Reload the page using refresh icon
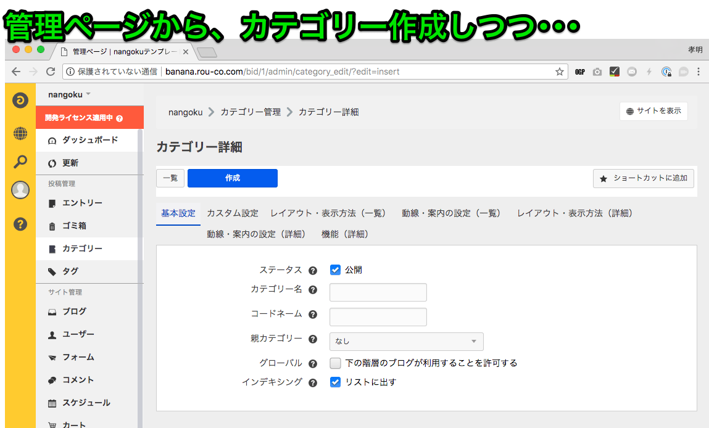 (51, 72)
